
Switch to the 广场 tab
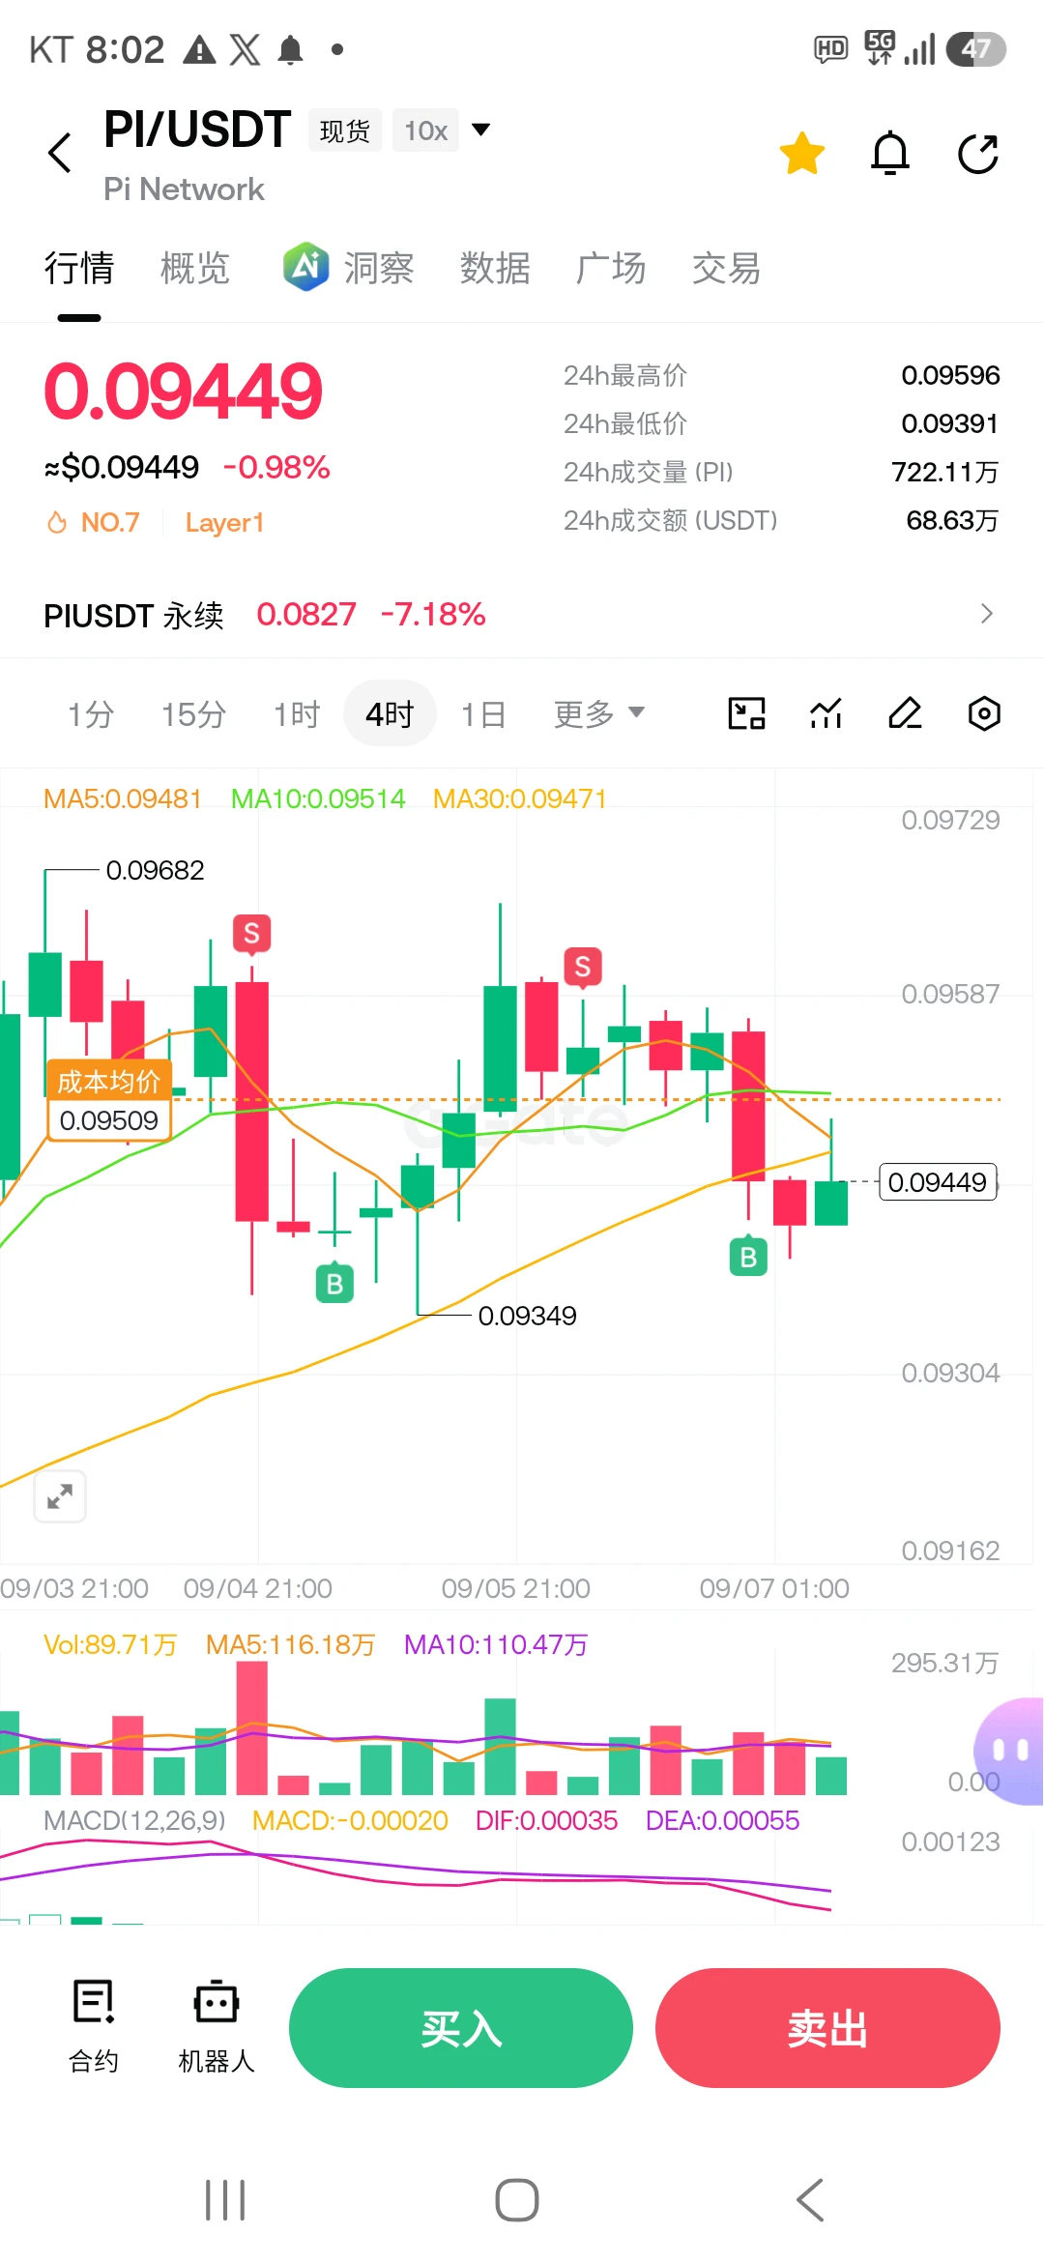[611, 268]
